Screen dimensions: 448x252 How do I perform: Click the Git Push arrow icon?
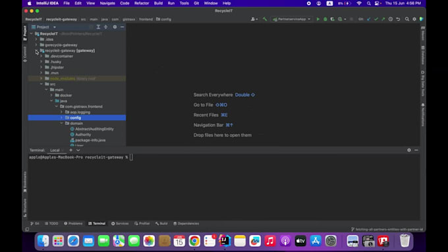383,19
